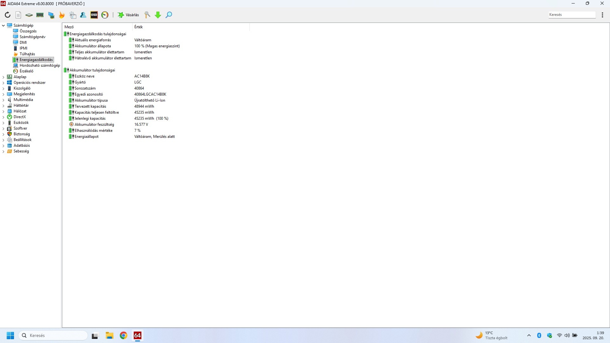The width and height of the screenshot is (610, 343).
Task: Open Chrome from the taskbar
Action: coord(124,335)
